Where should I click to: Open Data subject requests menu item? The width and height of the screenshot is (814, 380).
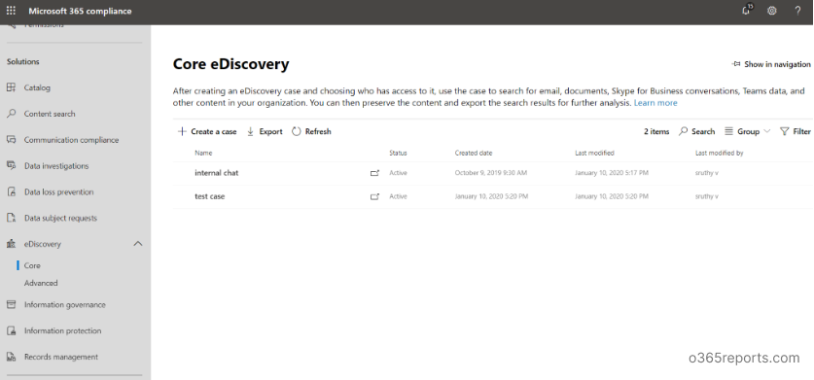coord(60,218)
